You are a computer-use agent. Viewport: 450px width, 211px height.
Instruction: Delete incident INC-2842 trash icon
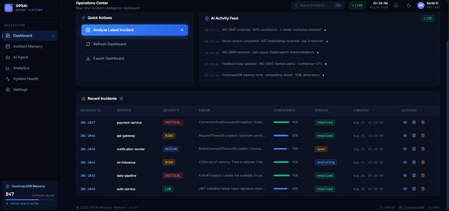(423, 189)
